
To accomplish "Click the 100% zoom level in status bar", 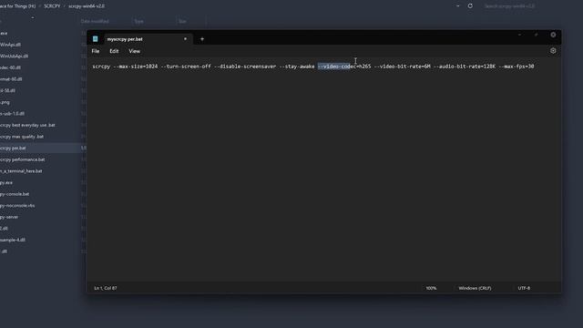I will tap(431, 288).
